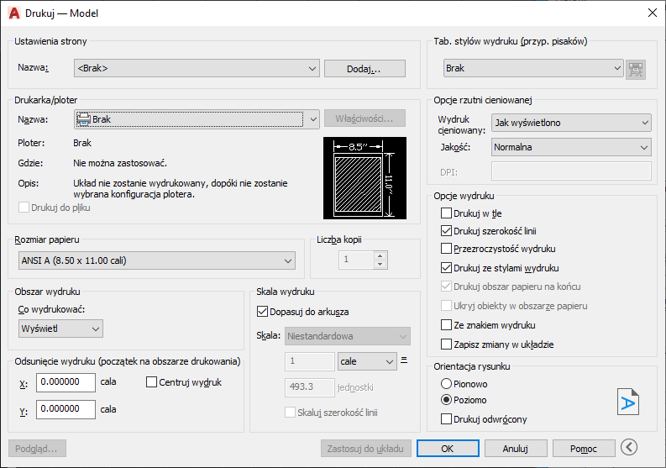Click the Liczba kopii number field
Image resolution: width=666 pixels, height=468 pixels.
pyautogui.click(x=357, y=260)
